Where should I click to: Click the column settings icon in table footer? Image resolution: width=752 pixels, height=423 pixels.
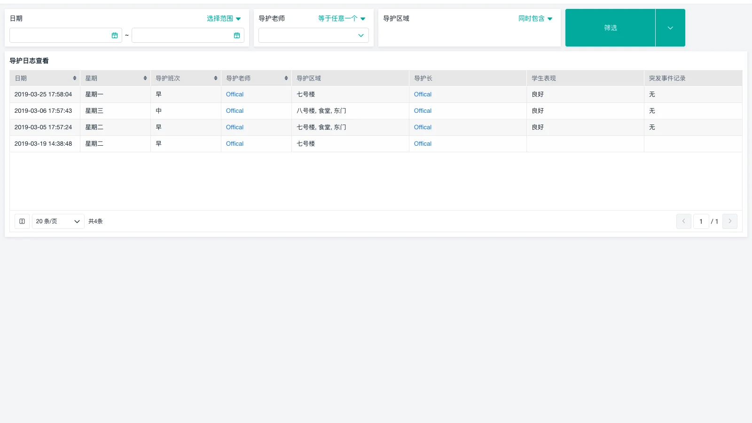[22, 221]
